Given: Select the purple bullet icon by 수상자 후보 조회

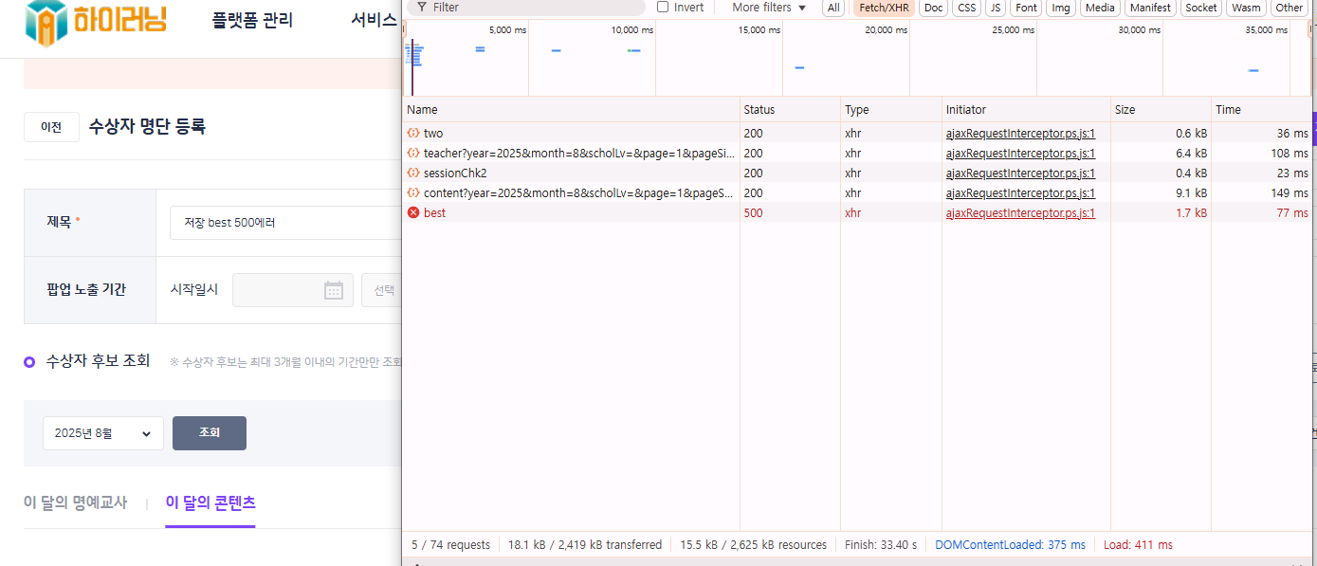Looking at the screenshot, I should pyautogui.click(x=30, y=361).
